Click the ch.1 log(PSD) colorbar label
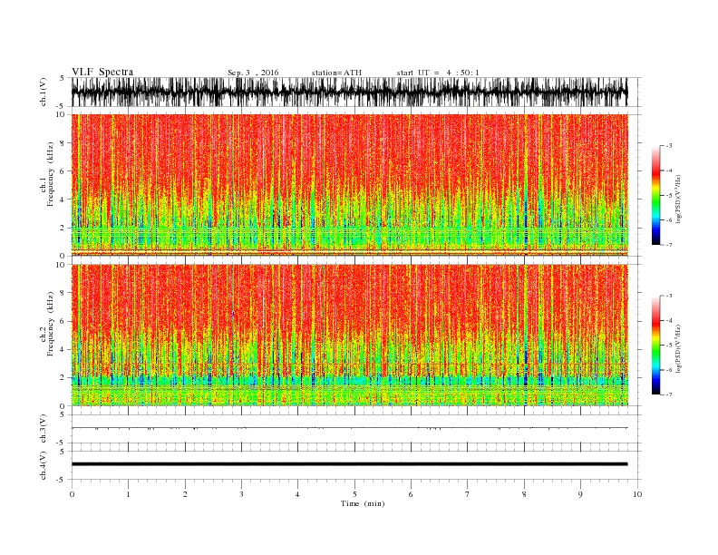The height and width of the screenshot is (555, 718). 678,199
